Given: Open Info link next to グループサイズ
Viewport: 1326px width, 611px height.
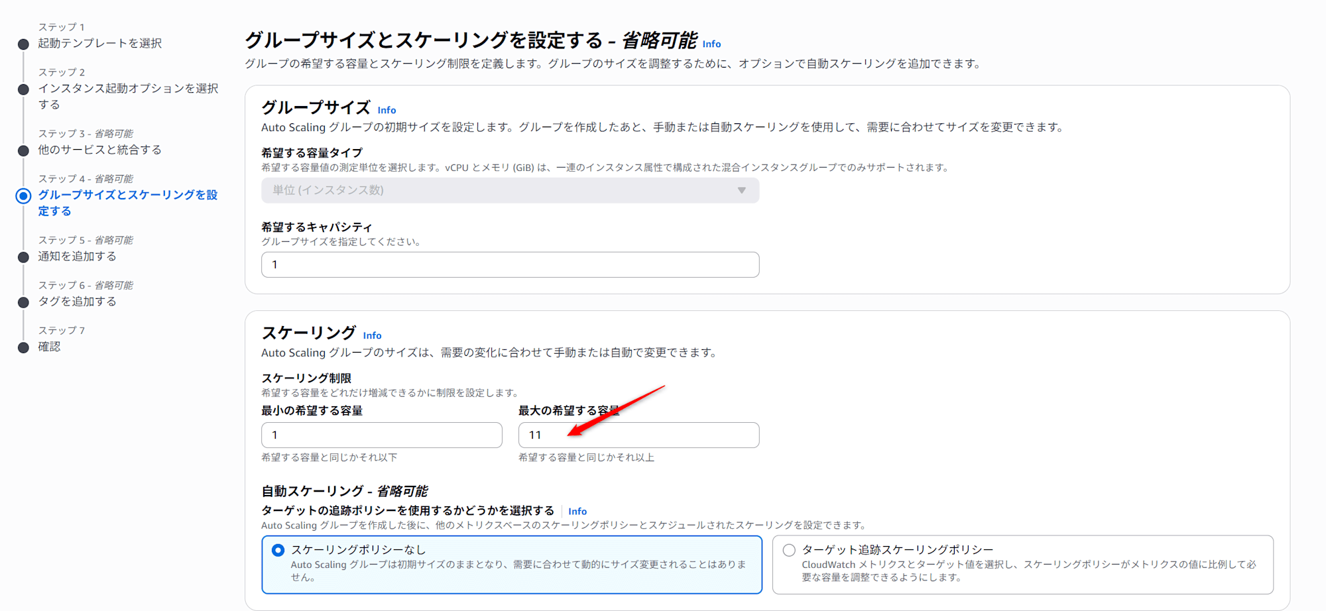Looking at the screenshot, I should click(387, 110).
